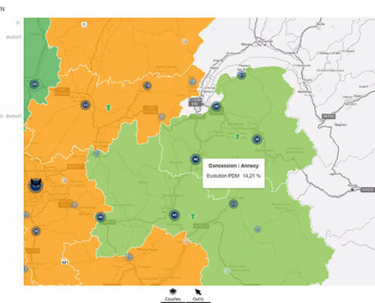Open the Couches layers panel
This screenshot has width=375, height=303.
173,295
